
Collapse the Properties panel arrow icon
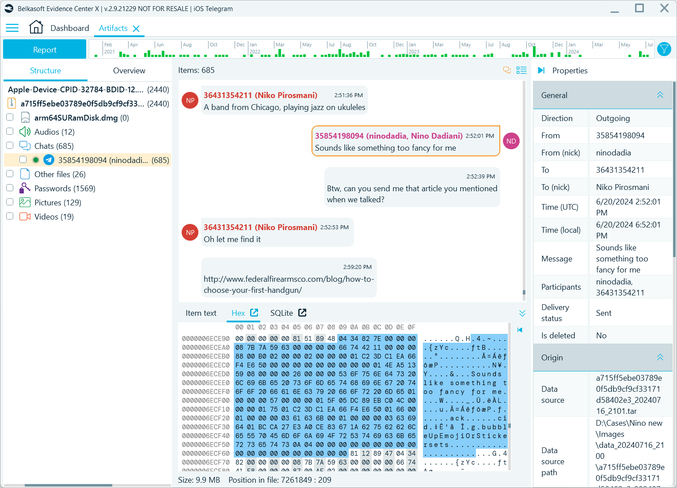541,71
